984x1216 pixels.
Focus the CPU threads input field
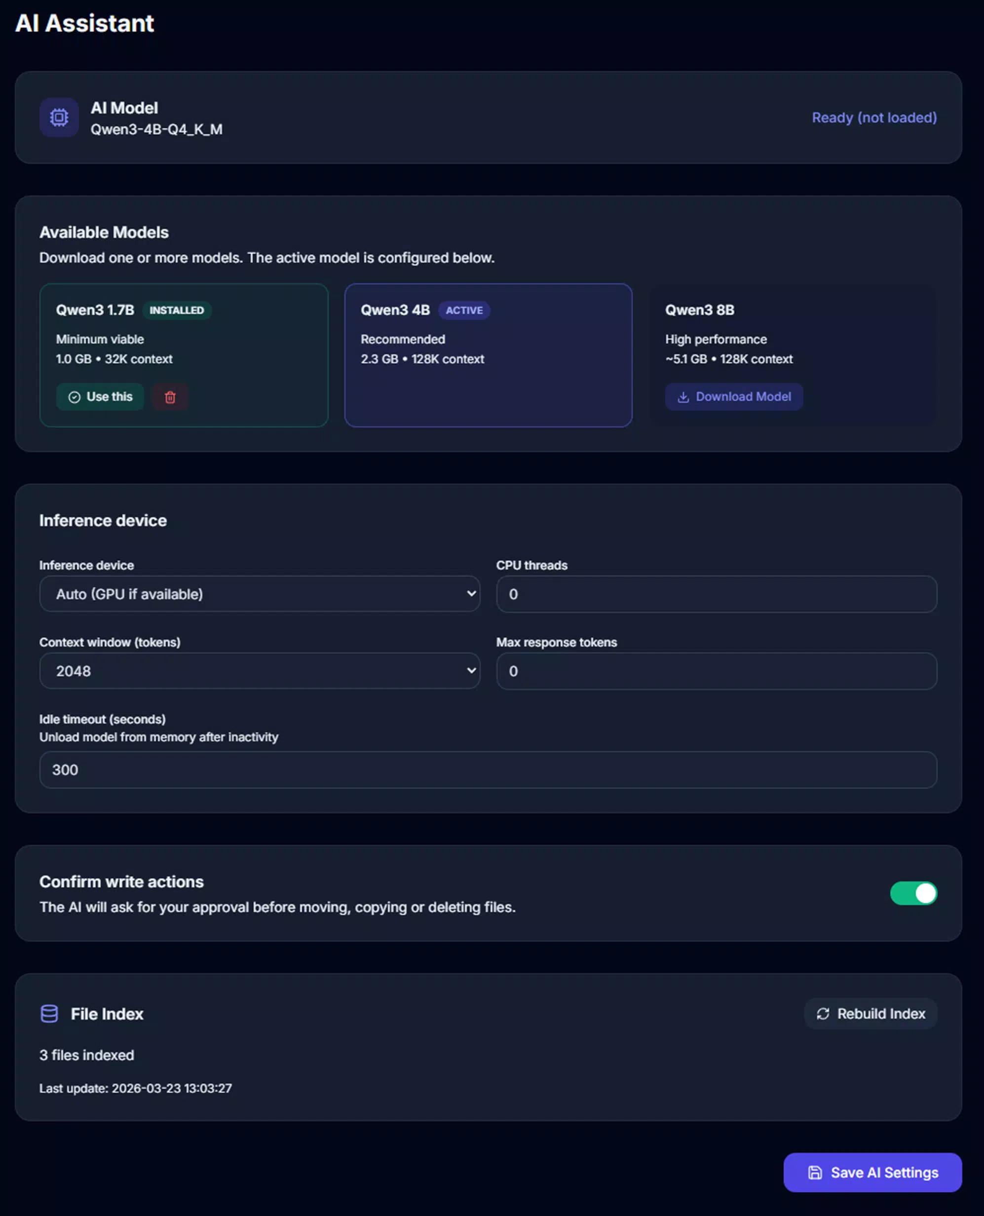pyautogui.click(x=717, y=594)
